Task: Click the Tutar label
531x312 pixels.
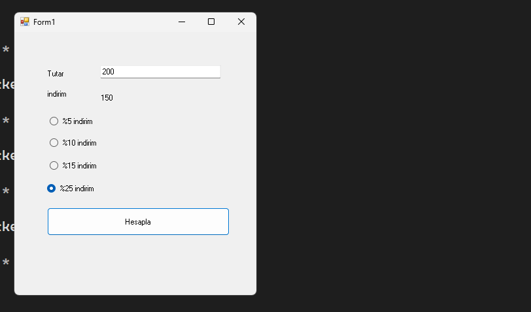Action: tap(56, 74)
